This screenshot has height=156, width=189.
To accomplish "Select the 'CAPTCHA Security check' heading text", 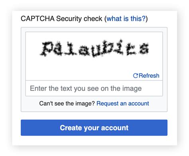I will (61, 19).
